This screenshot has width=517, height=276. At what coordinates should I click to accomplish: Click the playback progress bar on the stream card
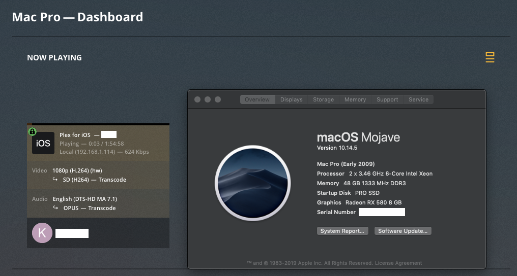click(x=98, y=124)
